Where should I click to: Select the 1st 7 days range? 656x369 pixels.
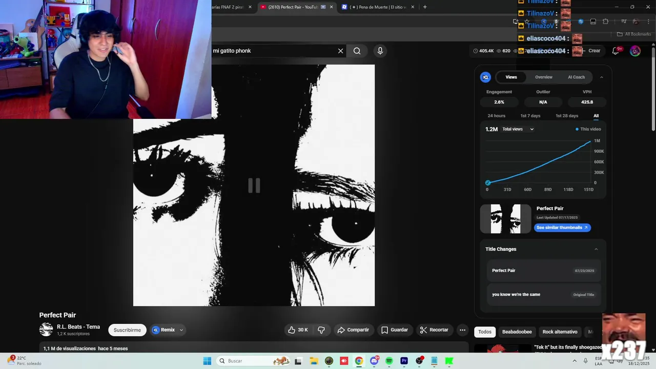click(530, 116)
